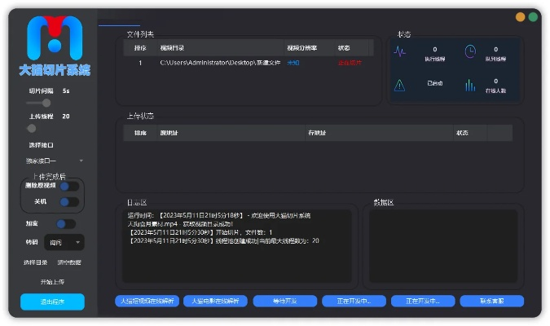Click the orange circle window button

(x=520, y=16)
